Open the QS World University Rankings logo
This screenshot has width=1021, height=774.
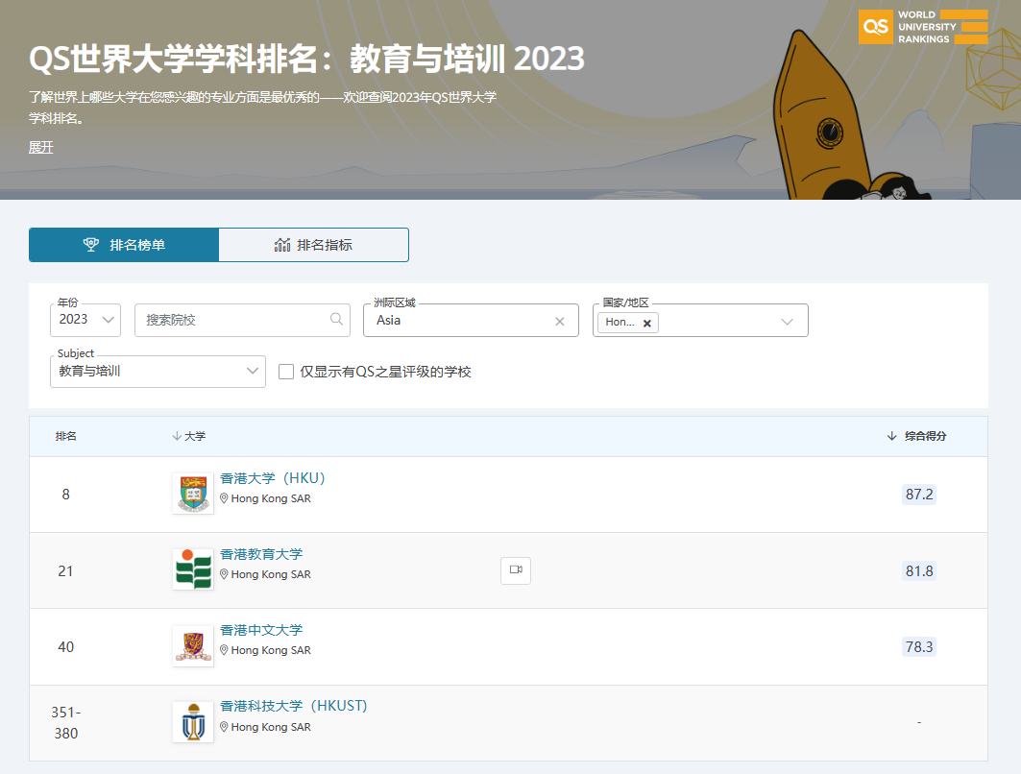click(923, 27)
